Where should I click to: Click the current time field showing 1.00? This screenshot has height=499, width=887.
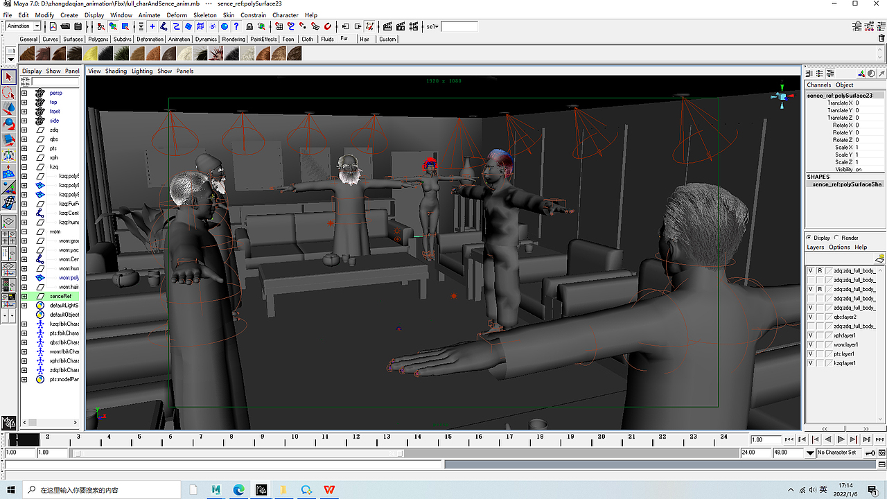765,439
